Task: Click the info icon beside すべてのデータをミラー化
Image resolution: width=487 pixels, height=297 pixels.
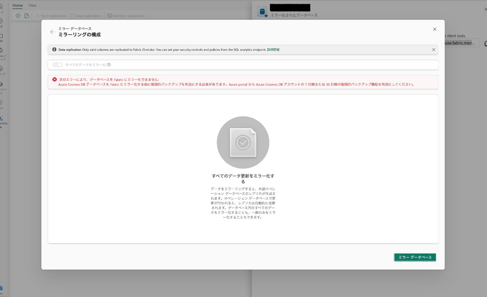Action: pyautogui.click(x=109, y=65)
